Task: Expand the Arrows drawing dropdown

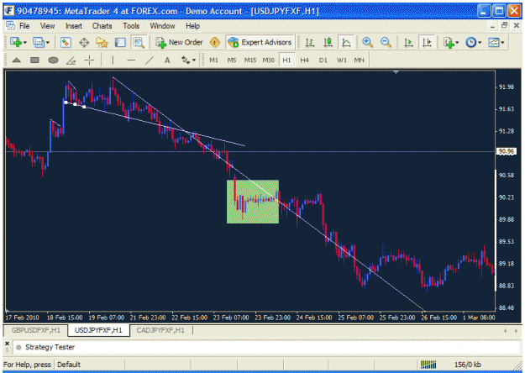Action: [x=194, y=60]
